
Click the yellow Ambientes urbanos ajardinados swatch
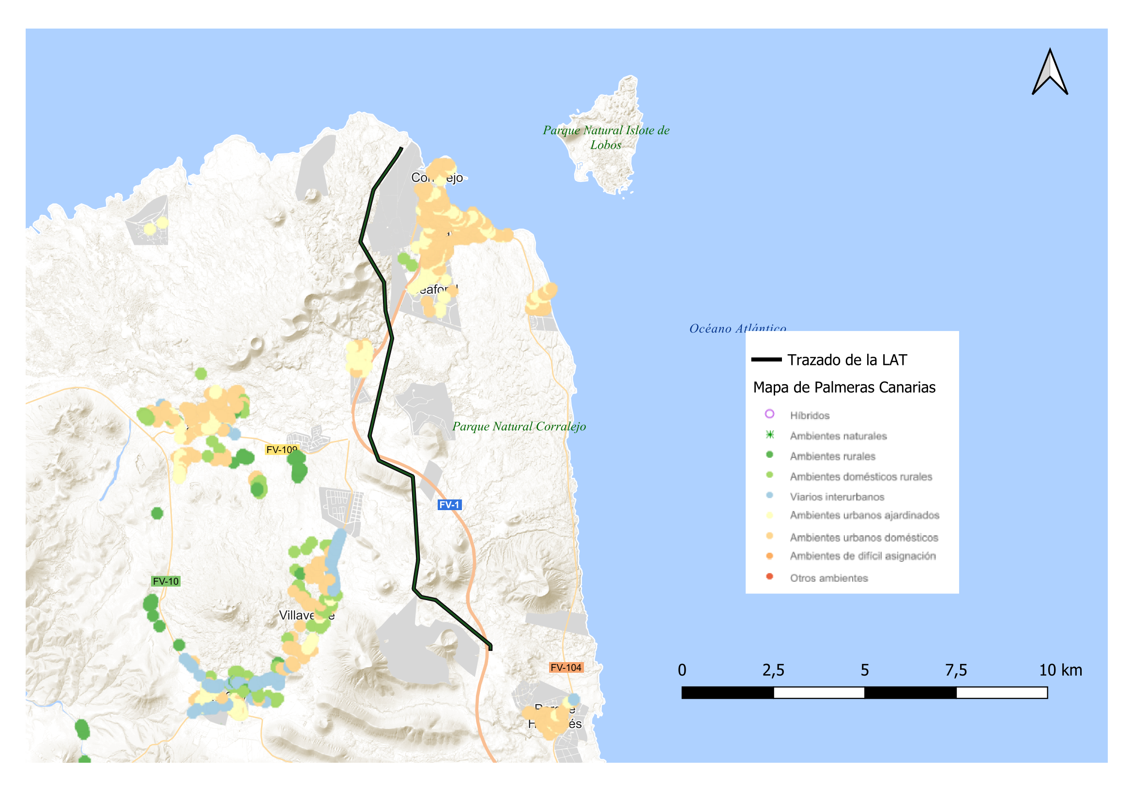(x=769, y=515)
